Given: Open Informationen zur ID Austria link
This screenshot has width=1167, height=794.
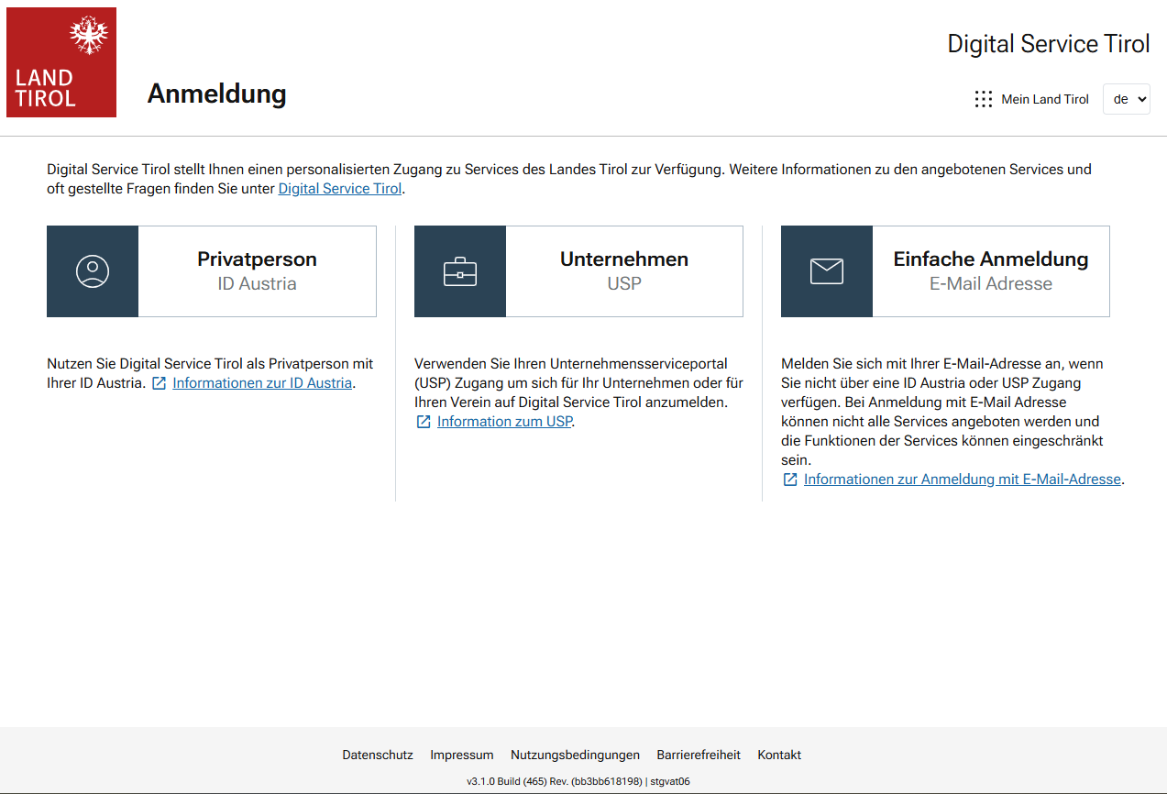Looking at the screenshot, I should click(x=262, y=383).
